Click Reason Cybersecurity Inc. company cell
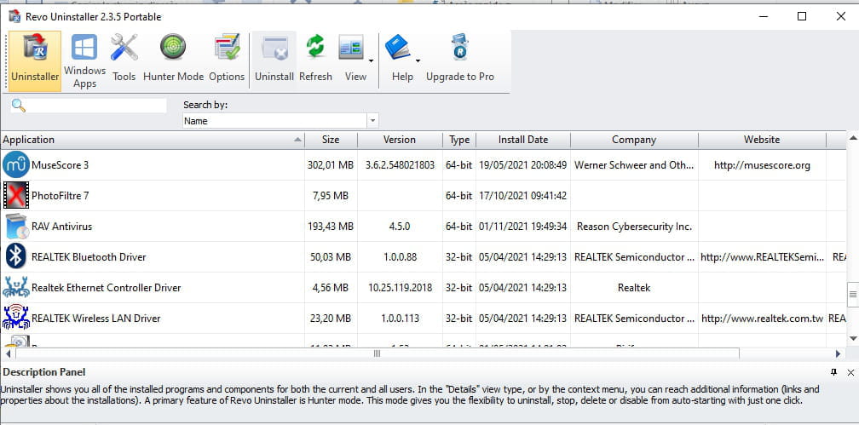This screenshot has height=425, width=859. [634, 227]
